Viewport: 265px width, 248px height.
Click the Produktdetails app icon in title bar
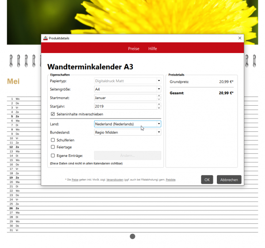[x=45, y=38]
